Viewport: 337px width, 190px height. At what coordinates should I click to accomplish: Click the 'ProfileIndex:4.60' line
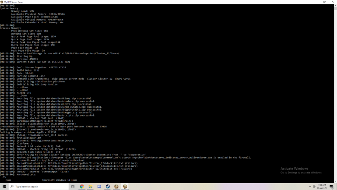pos(21,138)
